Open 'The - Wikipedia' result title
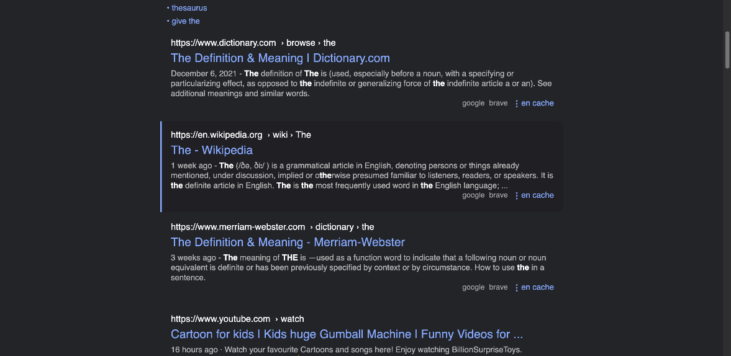731x356 pixels. point(212,150)
